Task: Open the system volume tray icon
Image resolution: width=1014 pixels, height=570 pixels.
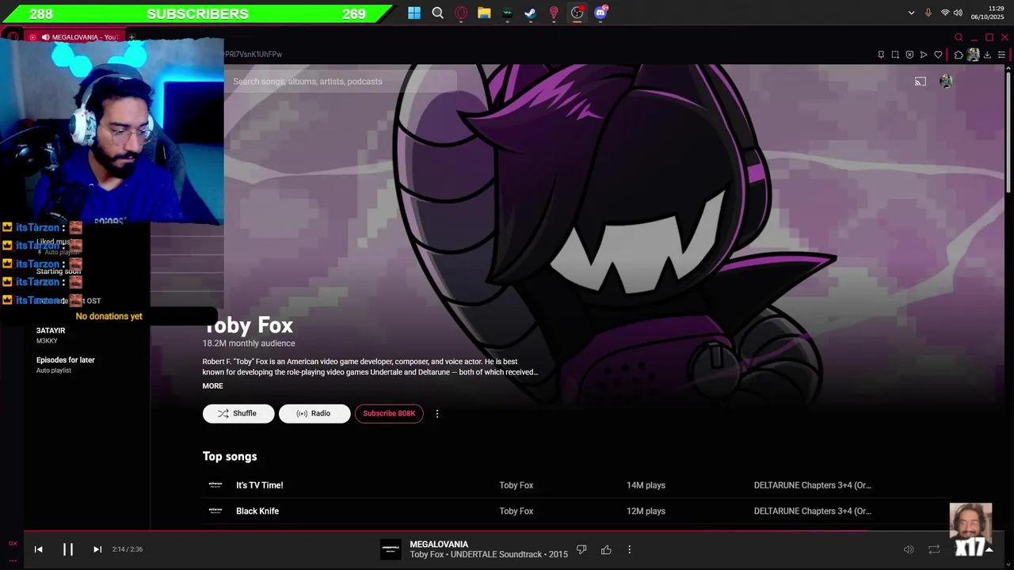Action: click(958, 13)
